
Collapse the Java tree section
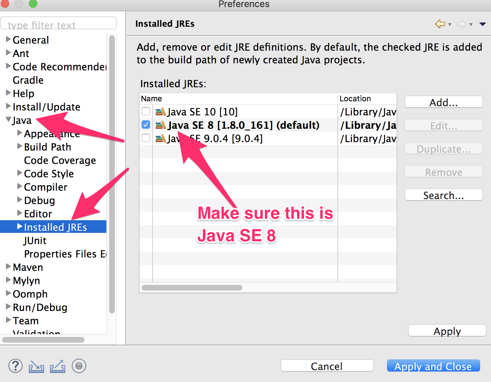pyautogui.click(x=8, y=120)
